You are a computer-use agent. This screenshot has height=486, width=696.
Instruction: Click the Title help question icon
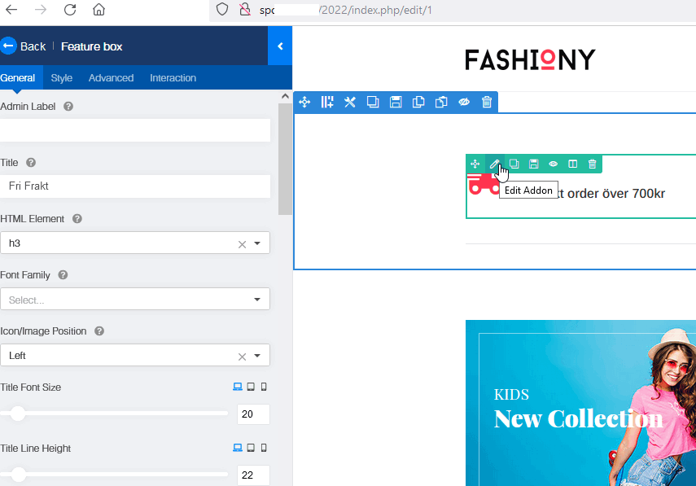tap(31, 163)
